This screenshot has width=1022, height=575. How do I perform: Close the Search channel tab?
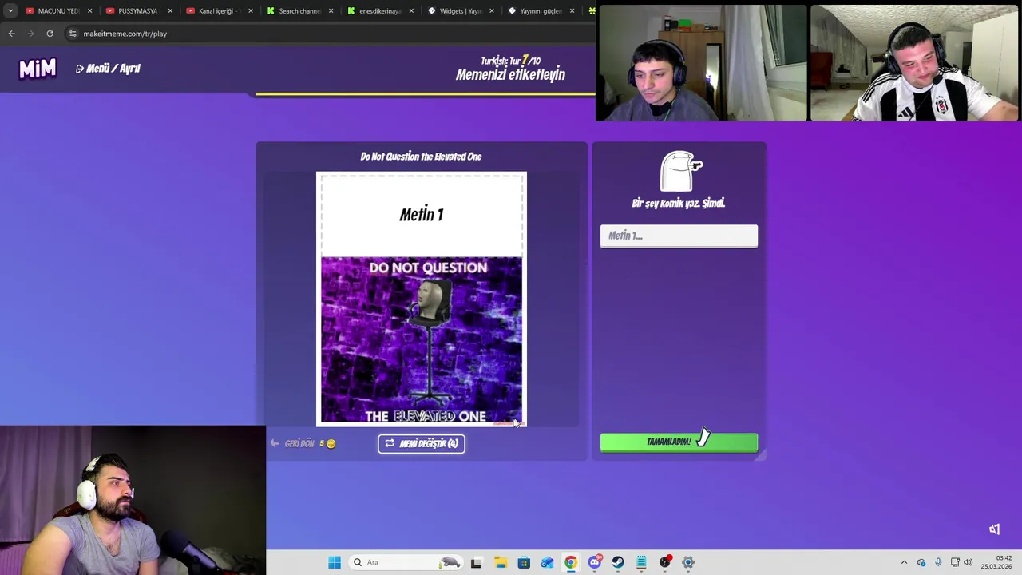click(331, 11)
